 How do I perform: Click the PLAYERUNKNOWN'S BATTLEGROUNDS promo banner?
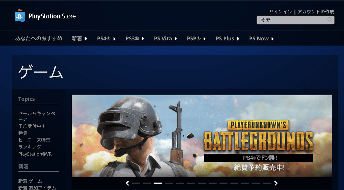[202, 136]
